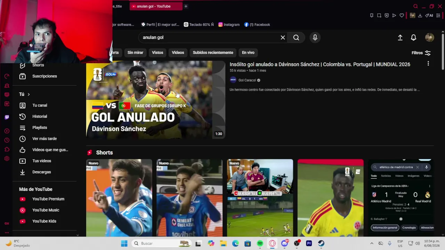Open Tus videos in the sidebar
The height and width of the screenshot is (250, 445).
(x=42, y=161)
